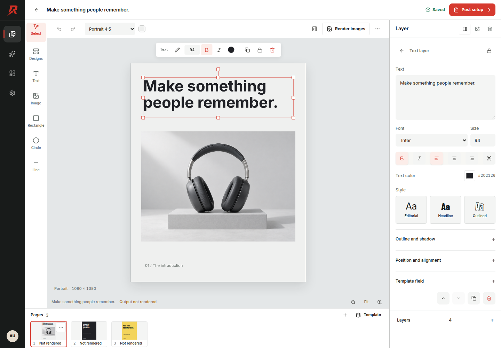This screenshot has height=348, width=501.
Task: Pick the Image tool
Action: tap(36, 99)
